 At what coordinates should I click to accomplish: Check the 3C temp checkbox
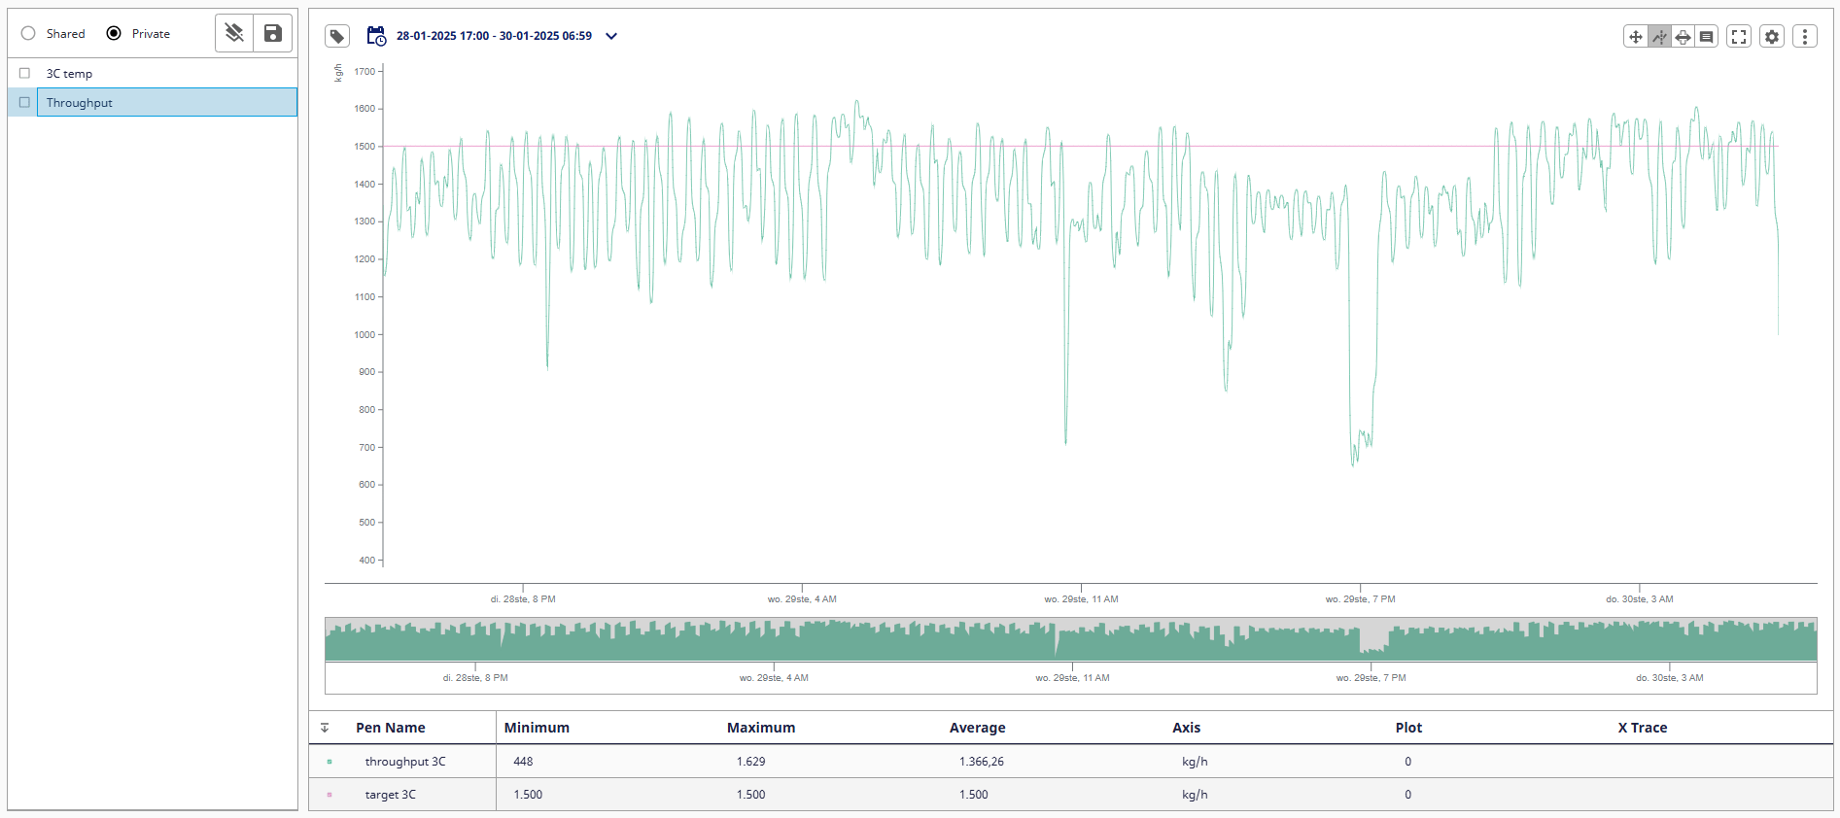point(25,73)
